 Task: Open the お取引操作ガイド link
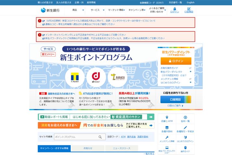(x=169, y=68)
